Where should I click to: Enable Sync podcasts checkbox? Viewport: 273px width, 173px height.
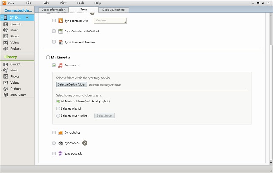pos(54,153)
